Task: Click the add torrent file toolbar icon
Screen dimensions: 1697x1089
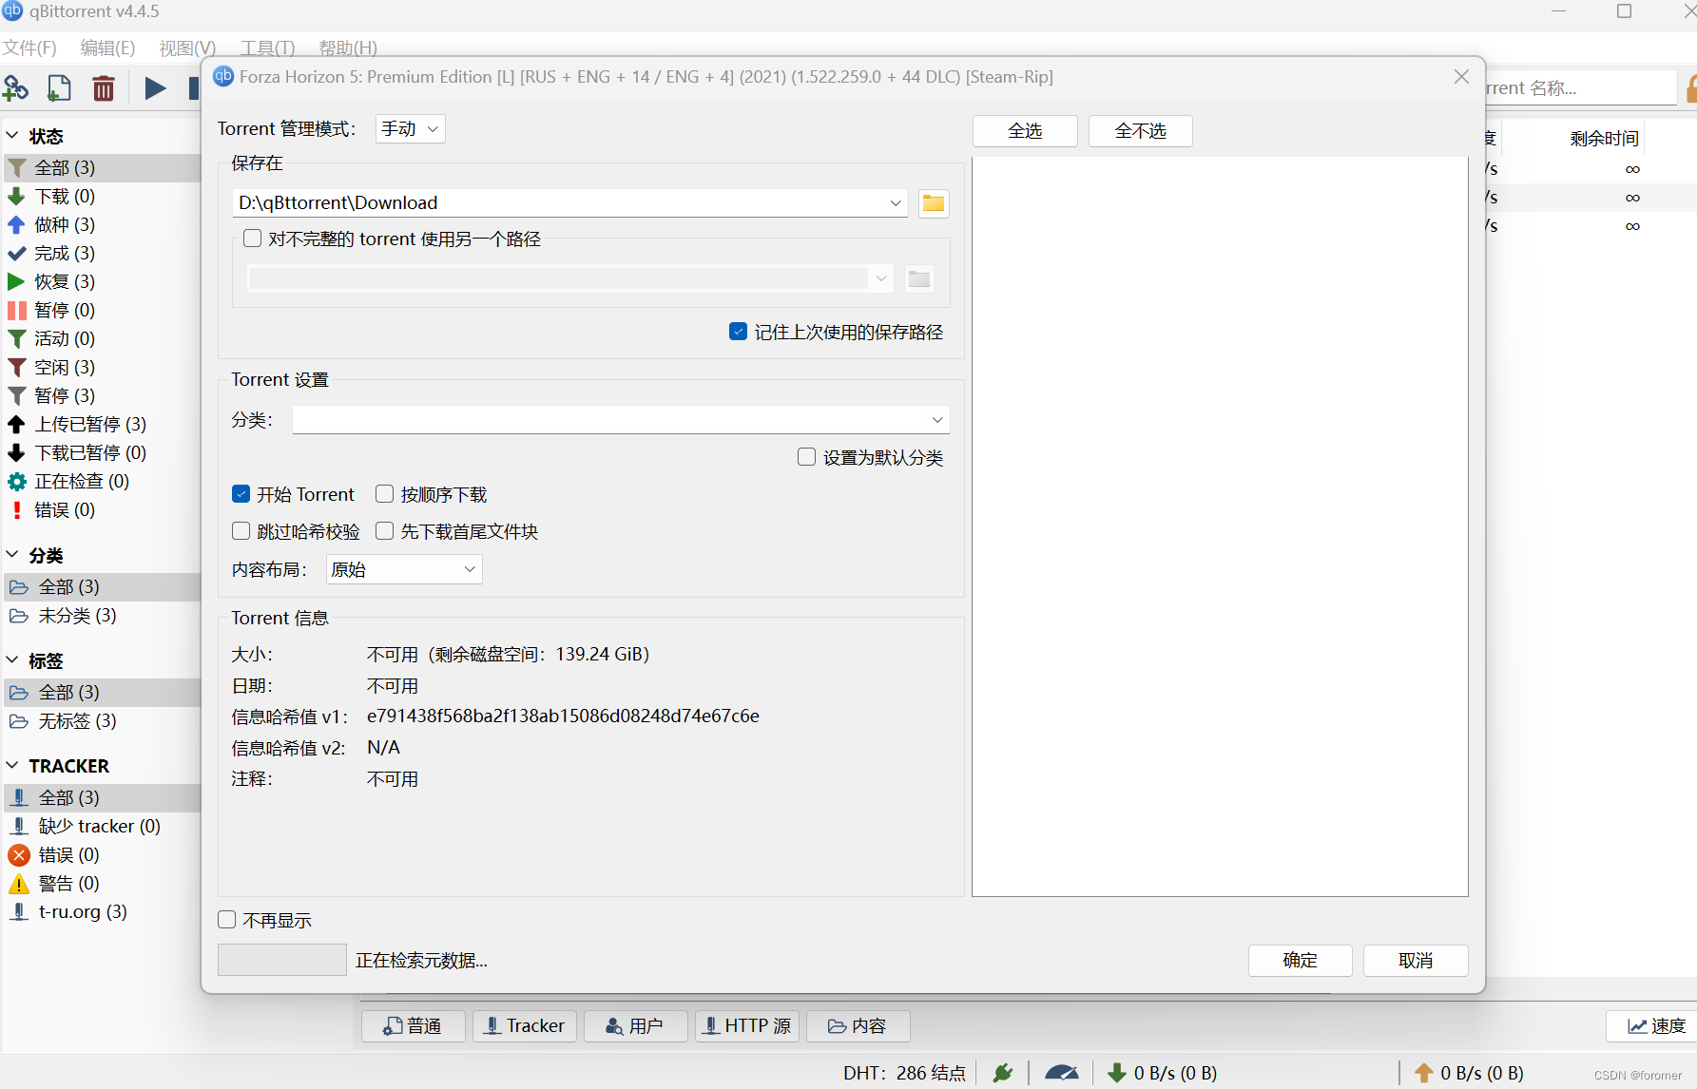Action: coord(58,87)
